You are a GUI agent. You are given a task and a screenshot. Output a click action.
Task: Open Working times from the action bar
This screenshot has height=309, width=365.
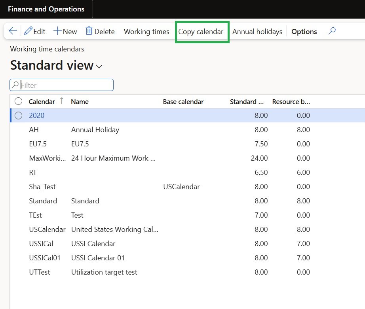tap(146, 32)
